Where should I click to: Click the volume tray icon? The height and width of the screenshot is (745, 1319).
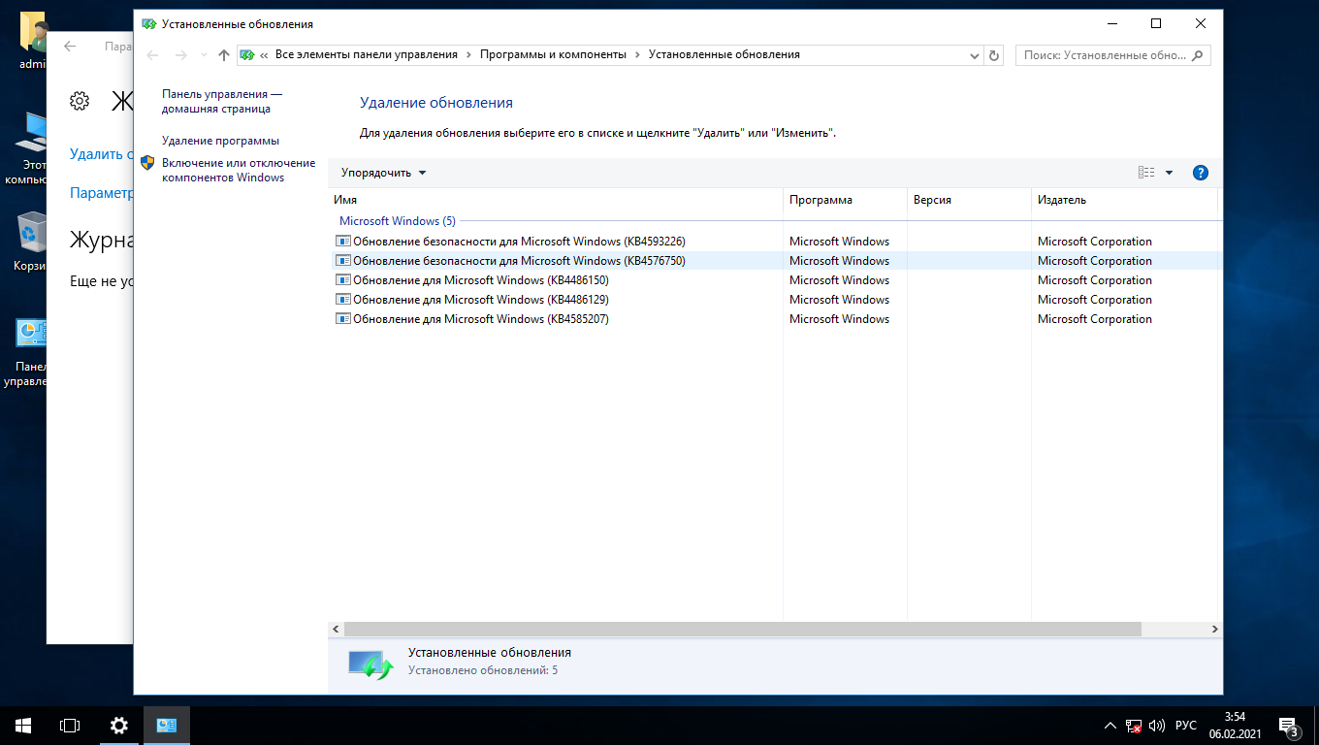pyautogui.click(x=1157, y=726)
